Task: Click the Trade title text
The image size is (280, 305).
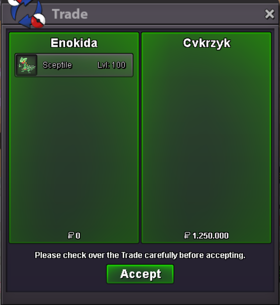Action: [x=70, y=14]
